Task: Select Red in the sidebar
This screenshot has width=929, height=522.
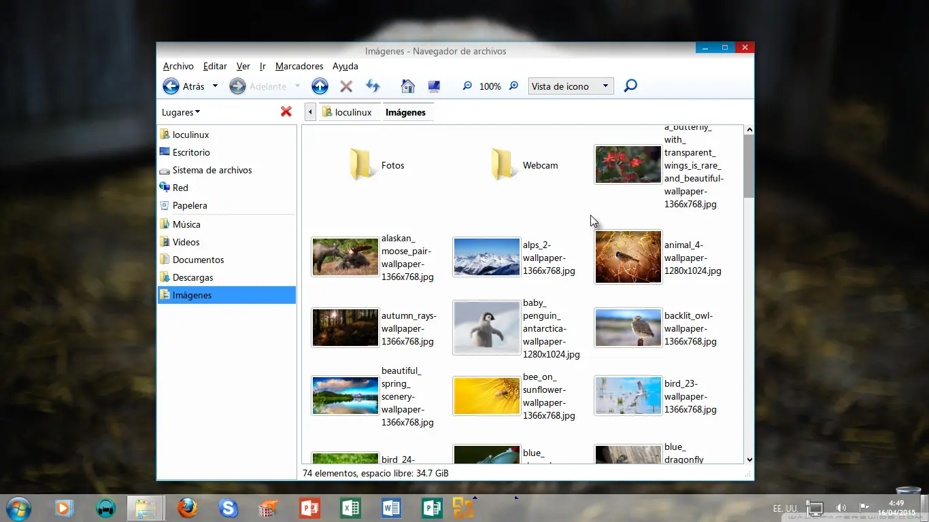Action: (226, 188)
